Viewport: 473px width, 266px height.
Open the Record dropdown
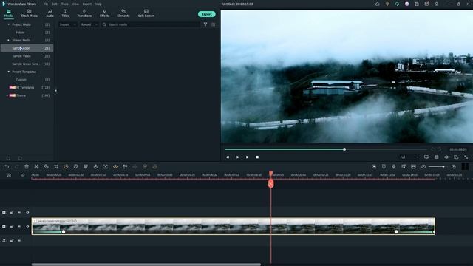pos(89,24)
